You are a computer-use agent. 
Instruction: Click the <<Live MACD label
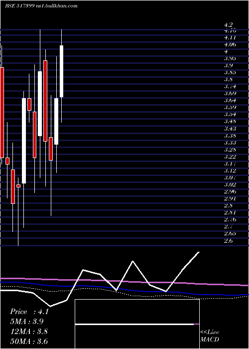point(210,336)
